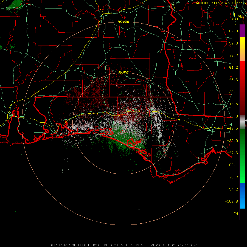
Task: Click the VEL legend title
Action: coord(241,16)
